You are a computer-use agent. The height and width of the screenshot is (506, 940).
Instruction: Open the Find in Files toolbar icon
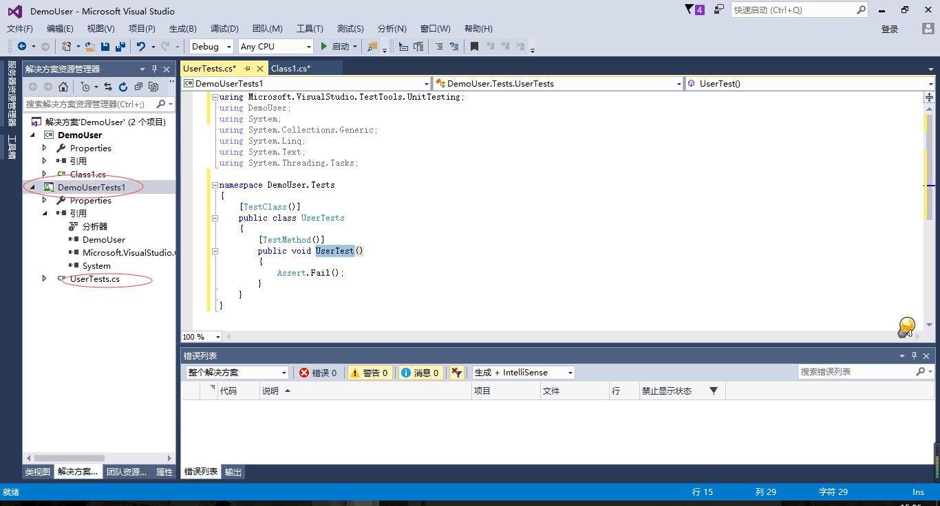[372, 46]
